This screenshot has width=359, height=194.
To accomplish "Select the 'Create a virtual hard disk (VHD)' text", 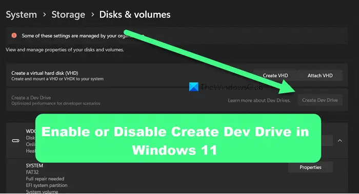I will [x=45, y=73].
